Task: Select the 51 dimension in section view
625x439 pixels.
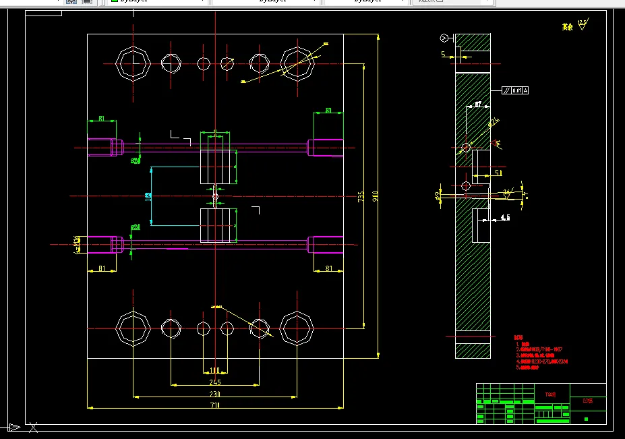Action: click(x=499, y=173)
